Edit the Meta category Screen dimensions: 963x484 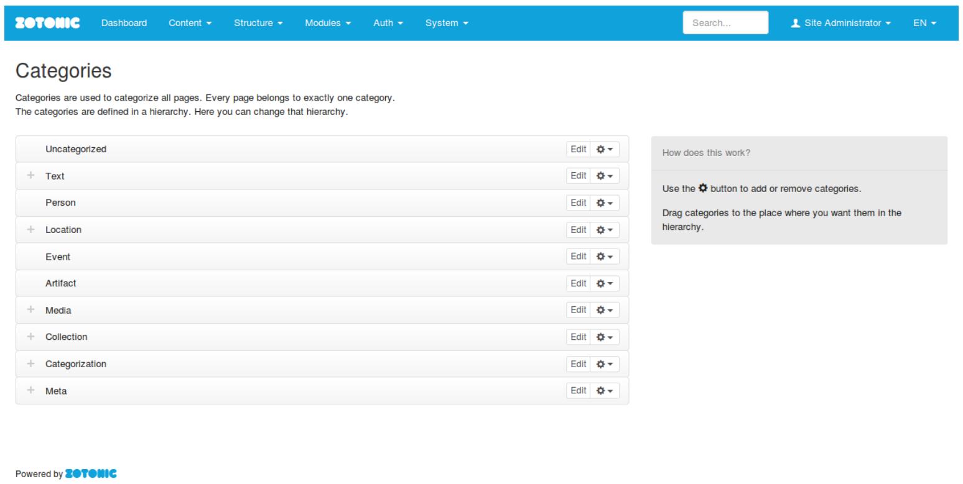pyautogui.click(x=579, y=391)
